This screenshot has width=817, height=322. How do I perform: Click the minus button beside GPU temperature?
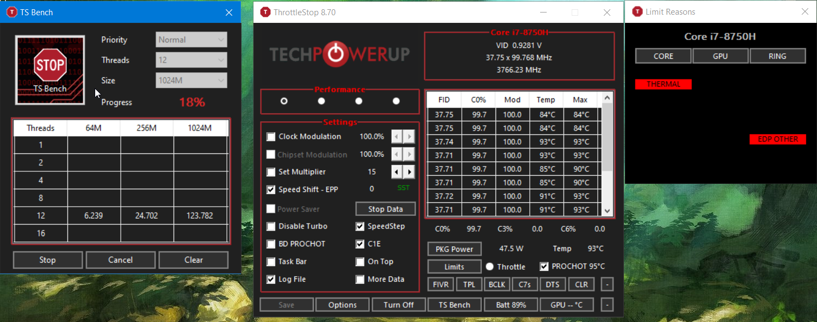pos(608,305)
